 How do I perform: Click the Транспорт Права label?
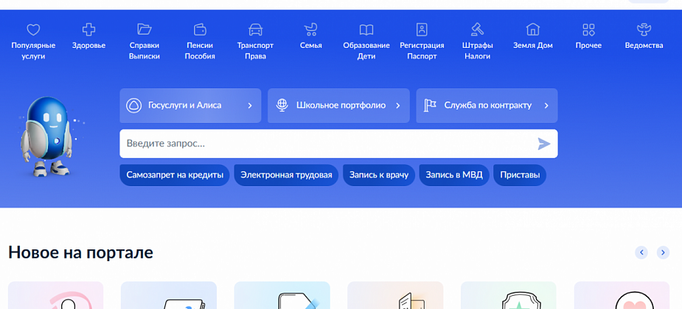pos(255,51)
